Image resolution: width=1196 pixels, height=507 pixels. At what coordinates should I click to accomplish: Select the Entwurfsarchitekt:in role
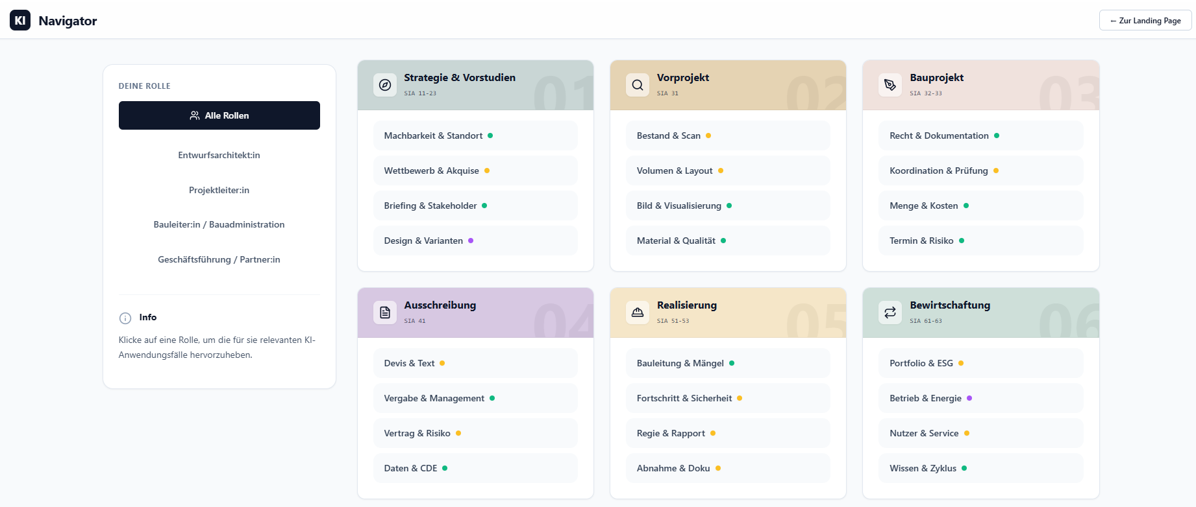219,155
